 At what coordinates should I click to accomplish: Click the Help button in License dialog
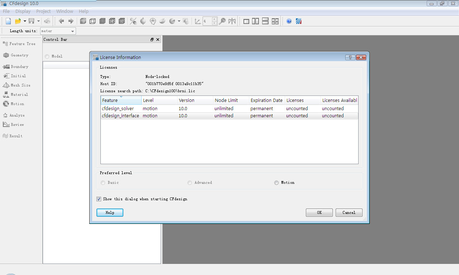[110, 212]
